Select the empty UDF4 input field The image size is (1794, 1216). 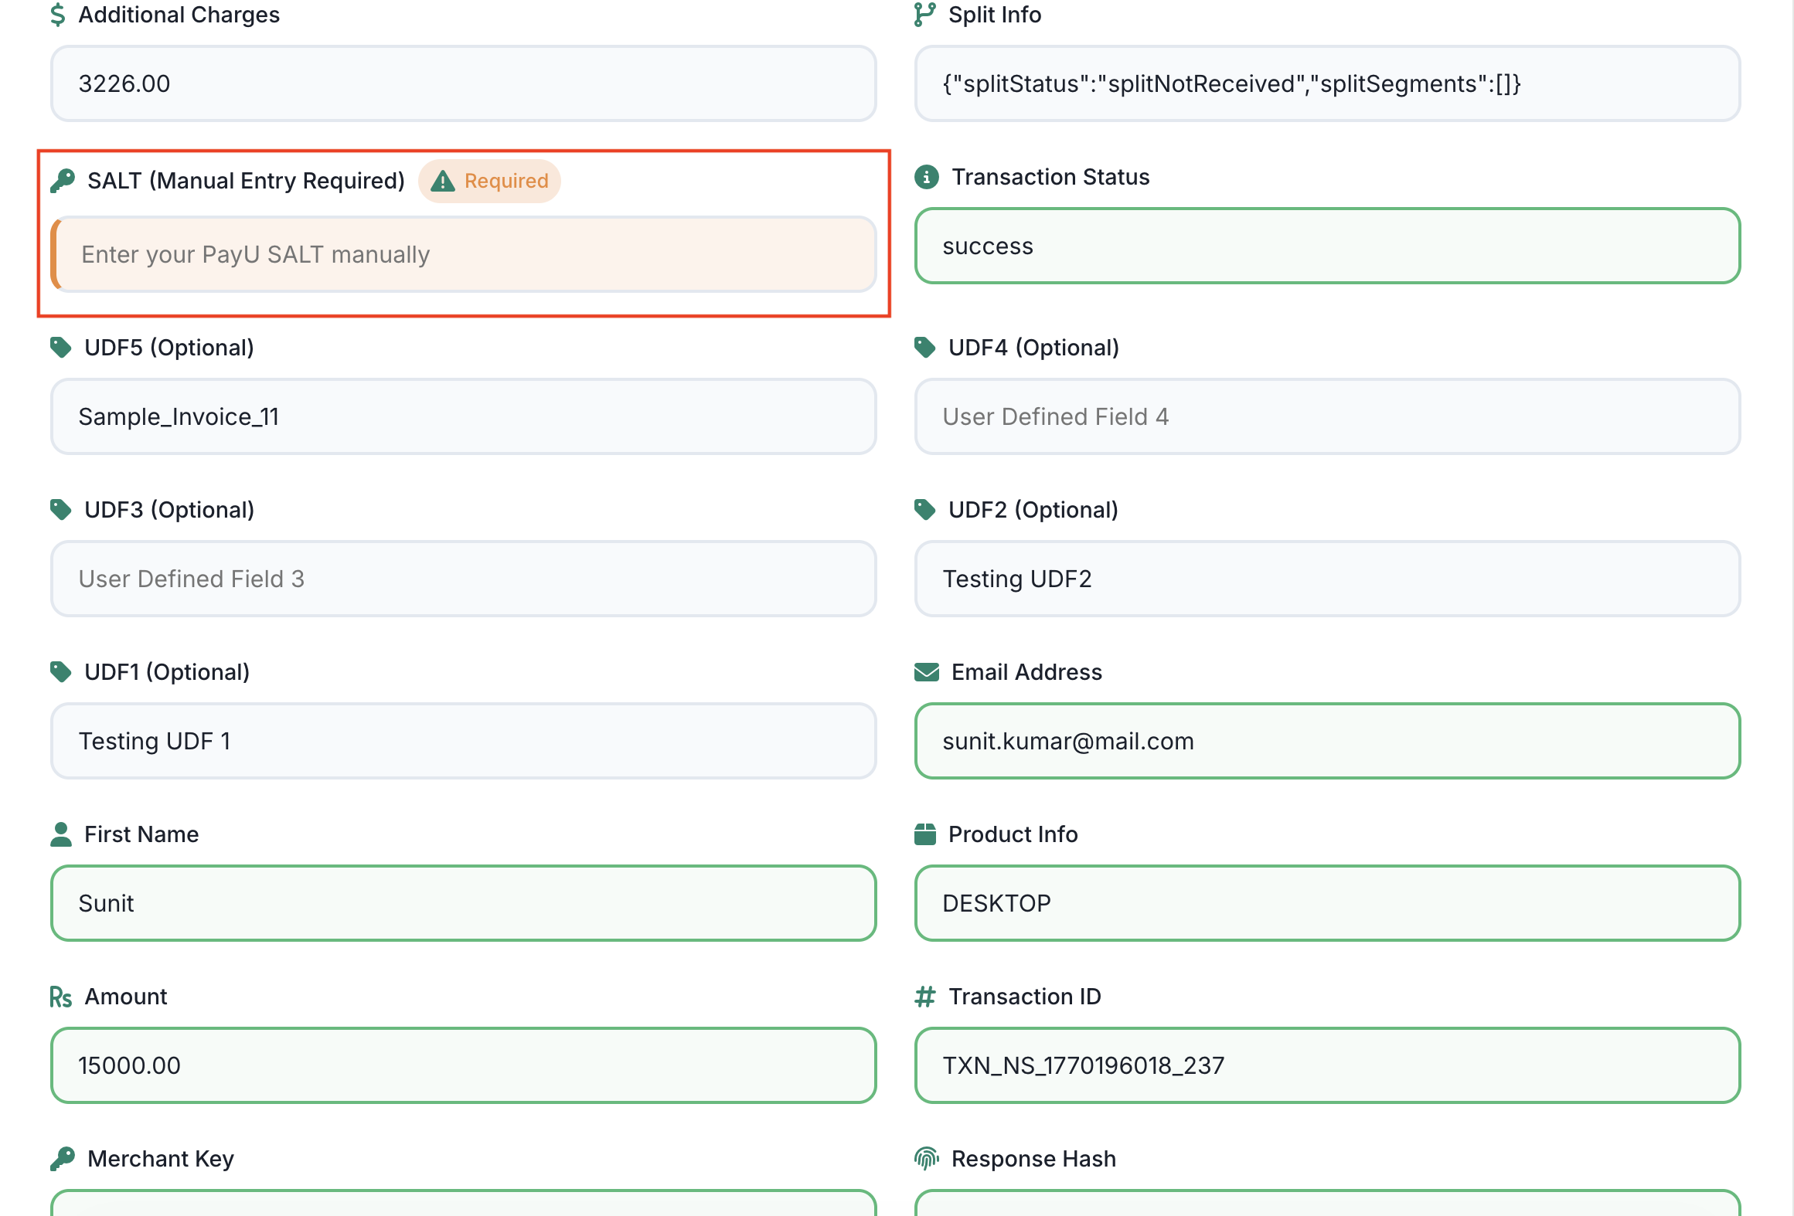[x=1326, y=417]
